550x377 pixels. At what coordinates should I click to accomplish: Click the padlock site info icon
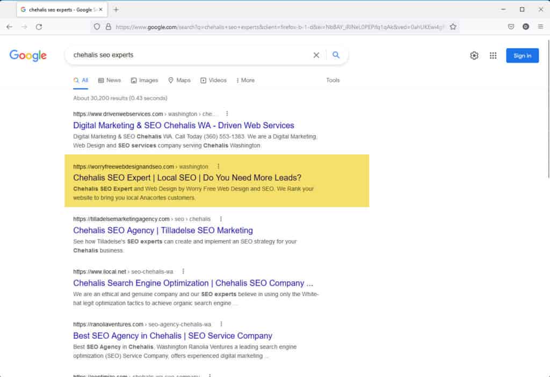(108, 27)
